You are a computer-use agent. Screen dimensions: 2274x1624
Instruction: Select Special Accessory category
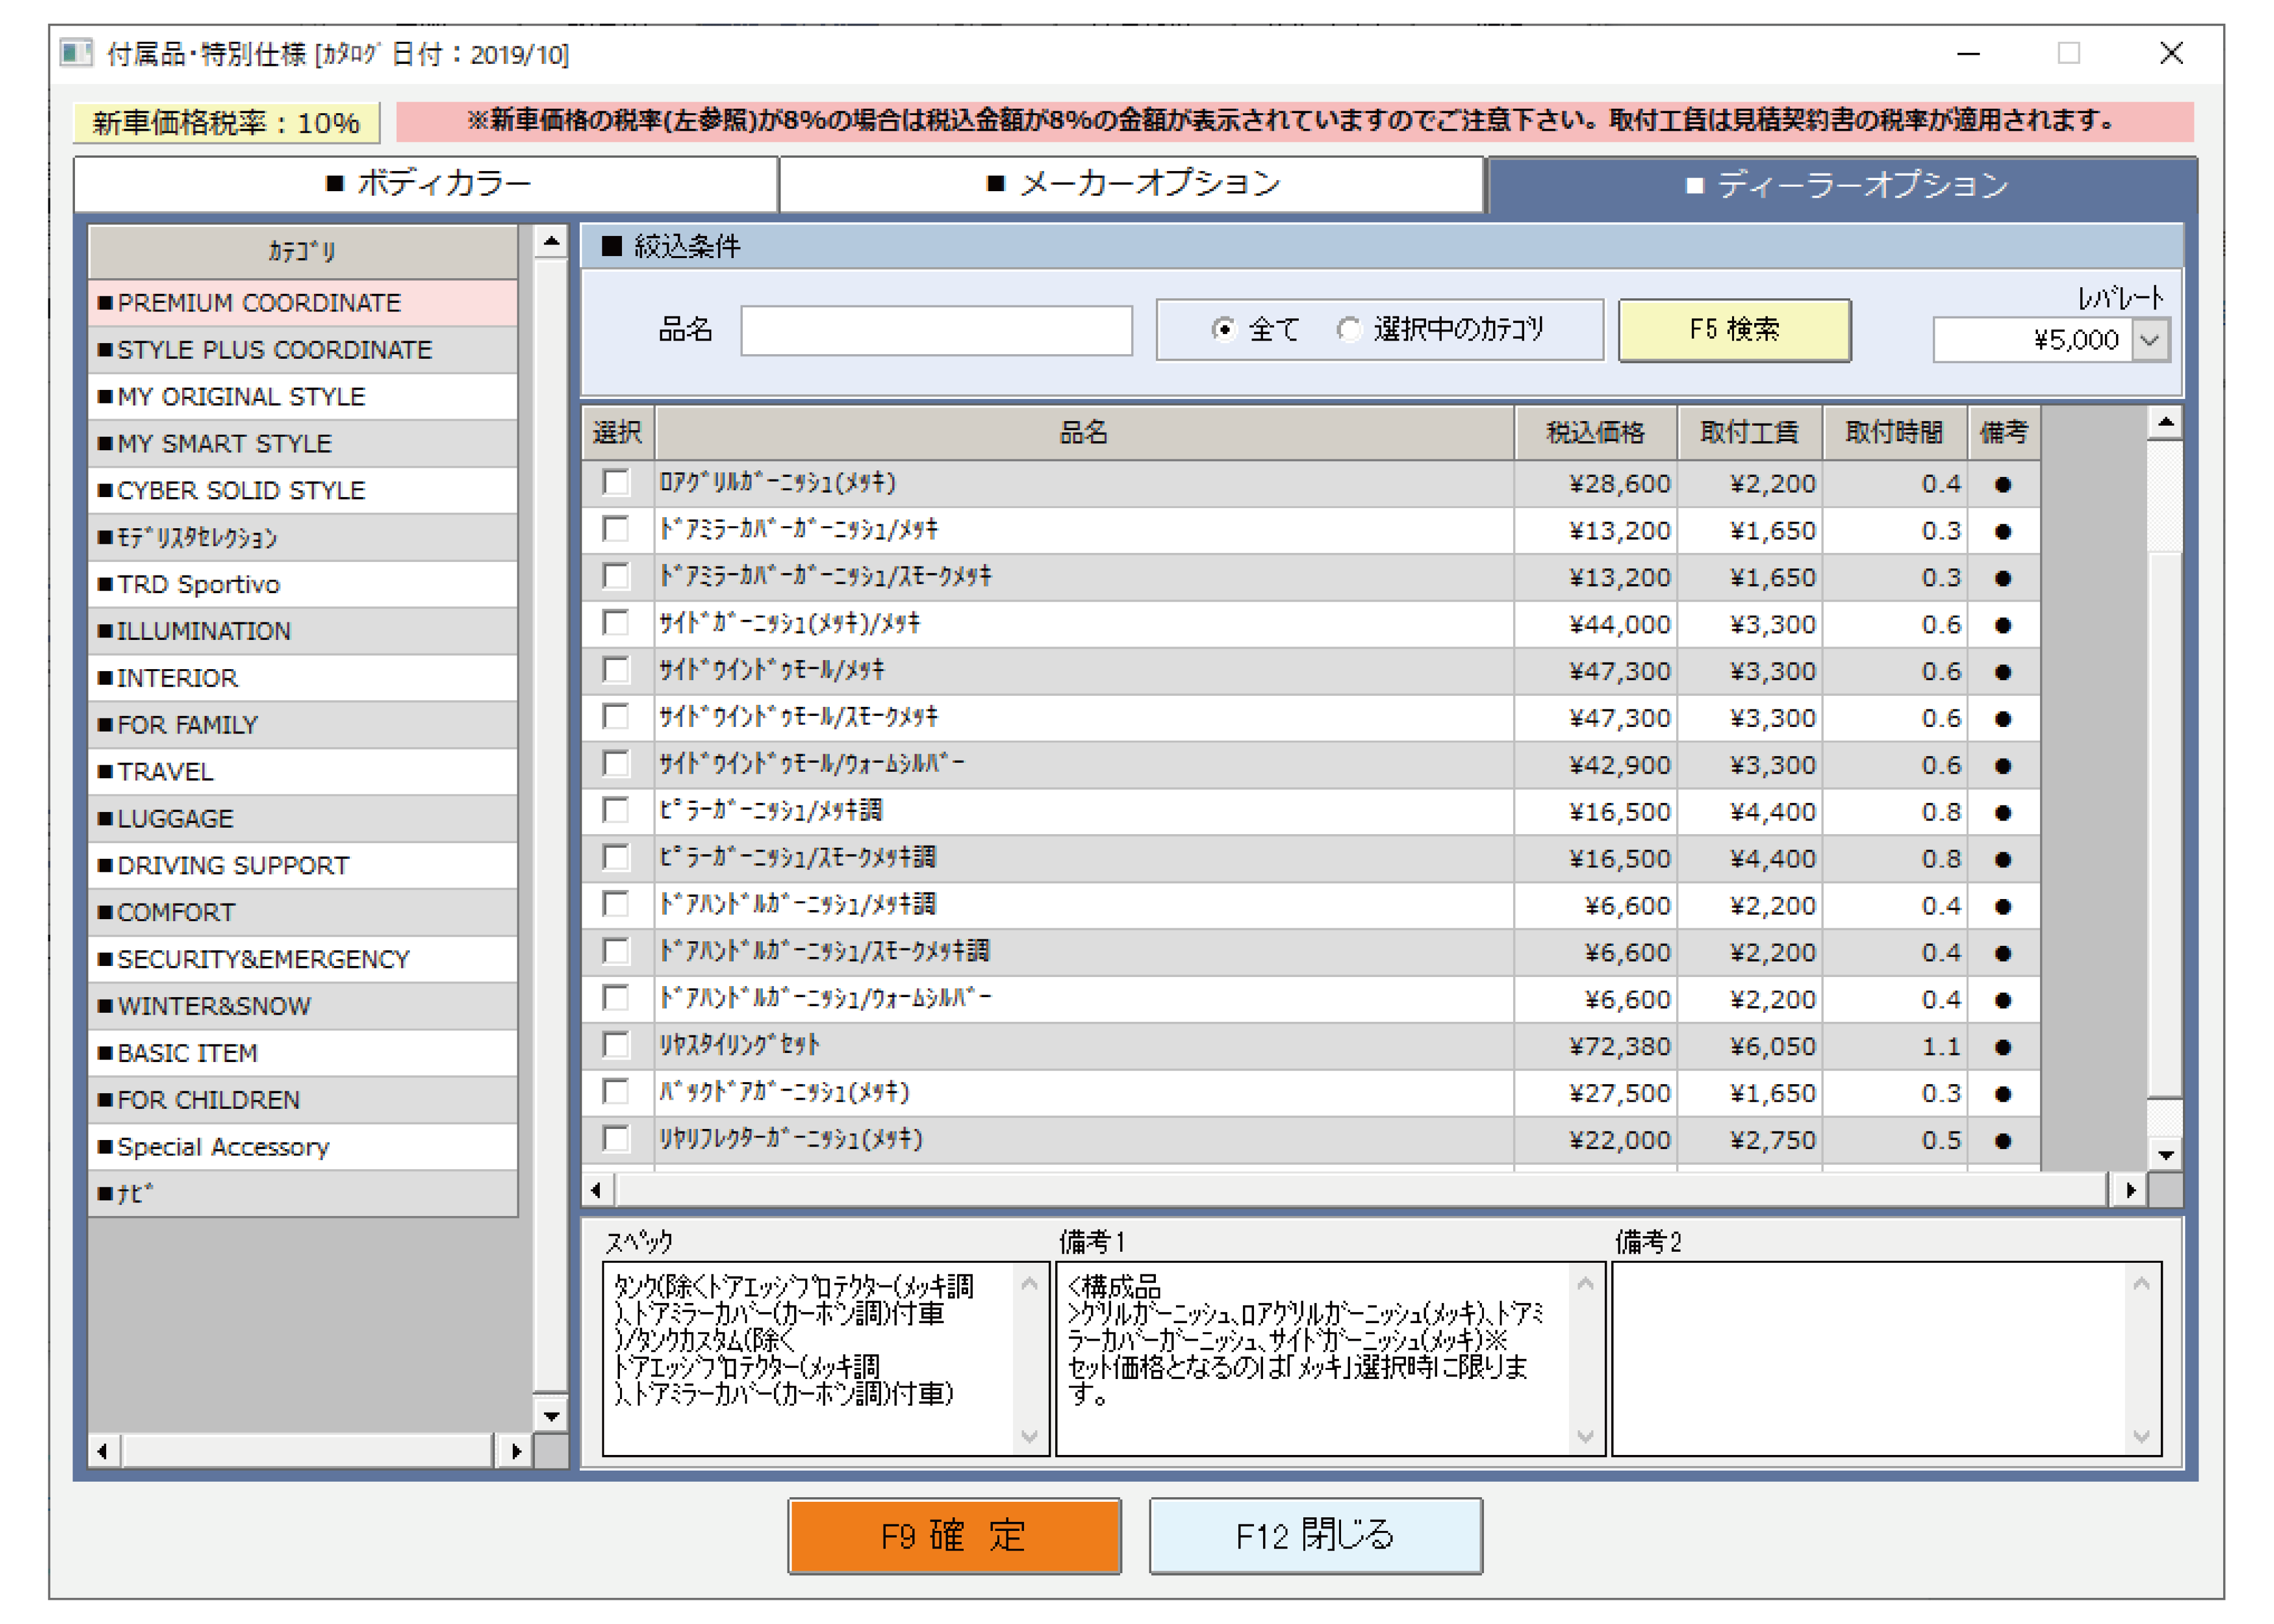tap(303, 1147)
